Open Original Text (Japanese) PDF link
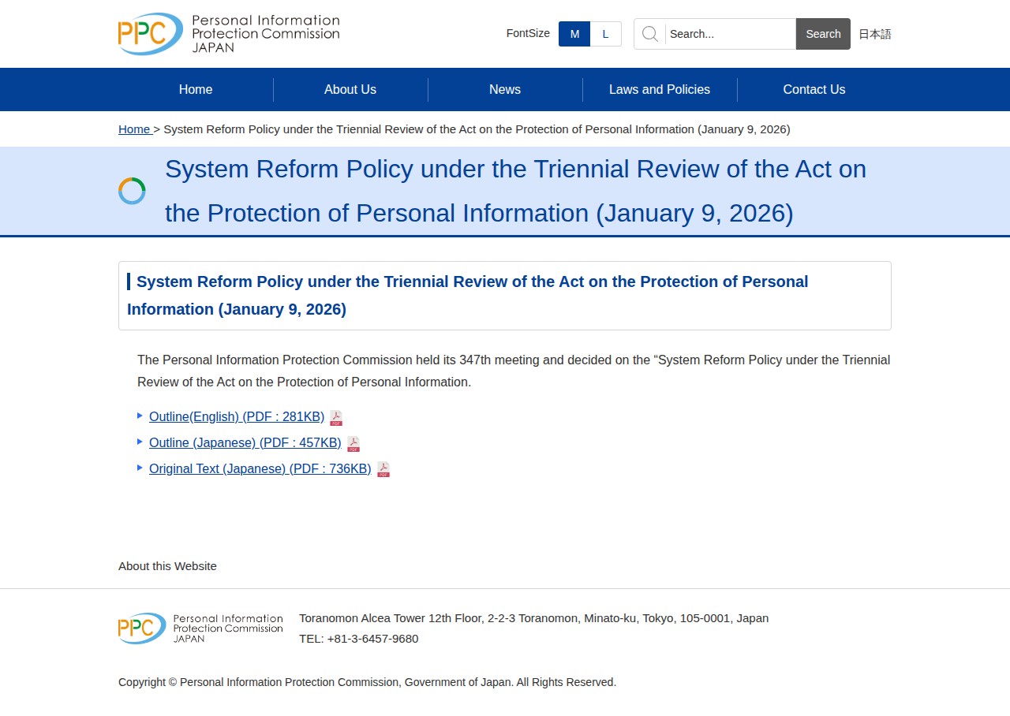Viewport: 1010px width, 716px height. click(260, 469)
